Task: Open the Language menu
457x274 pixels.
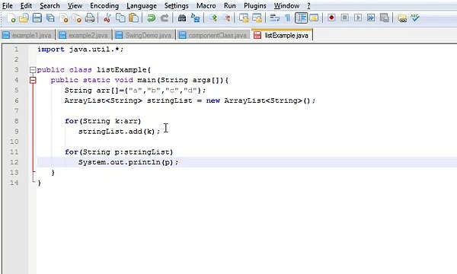Action: pos(142,5)
